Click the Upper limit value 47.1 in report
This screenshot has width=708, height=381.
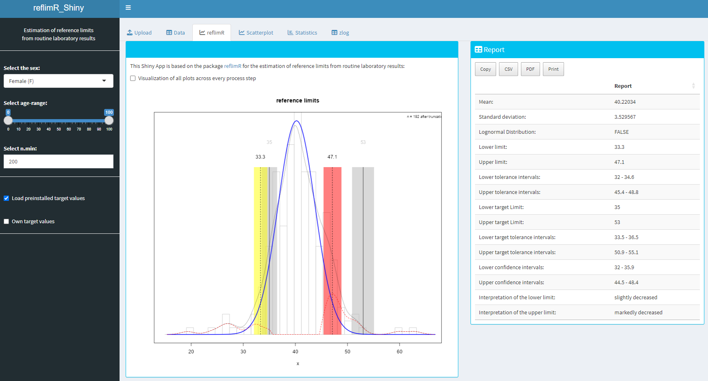[x=619, y=162]
